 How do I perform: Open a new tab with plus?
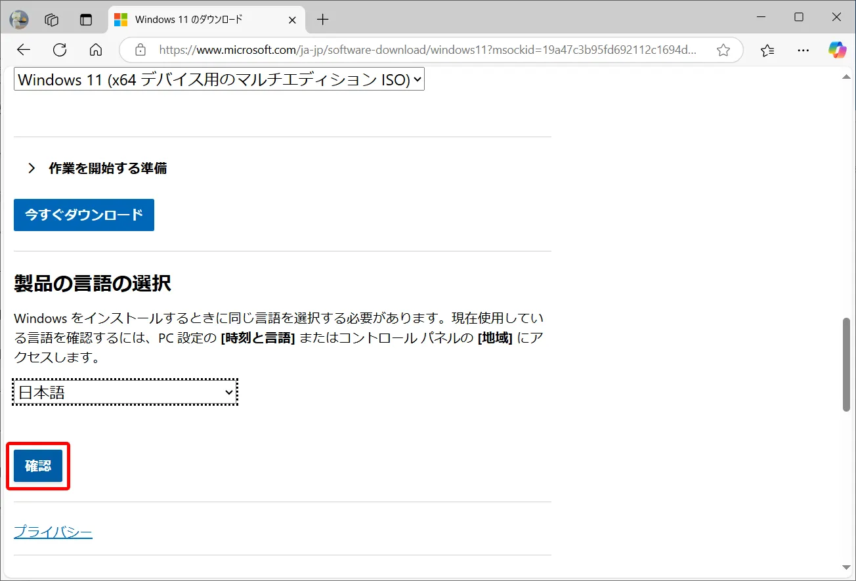tap(322, 20)
